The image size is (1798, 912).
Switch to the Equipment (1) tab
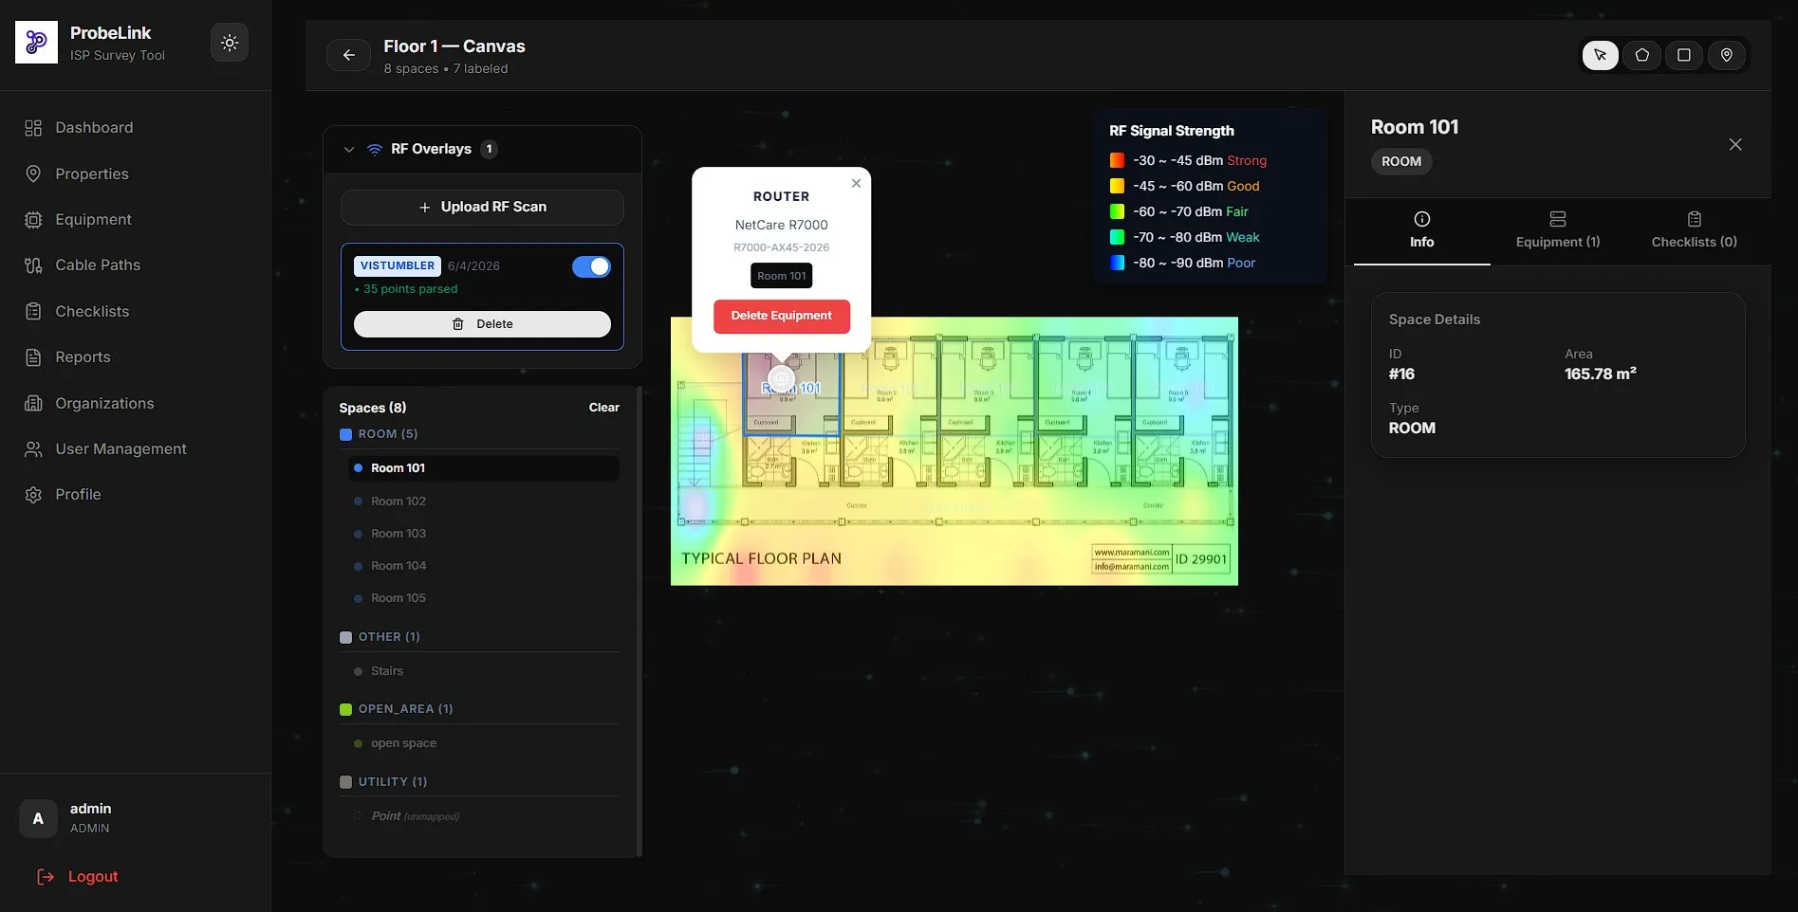pos(1558,230)
